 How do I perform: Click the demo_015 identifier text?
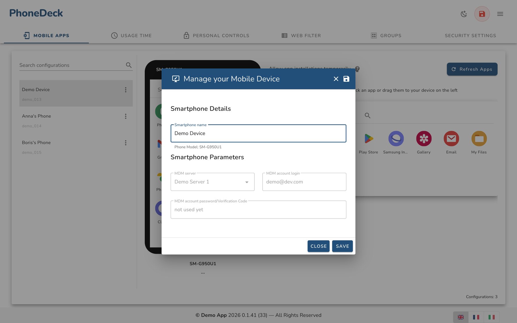pos(32,152)
